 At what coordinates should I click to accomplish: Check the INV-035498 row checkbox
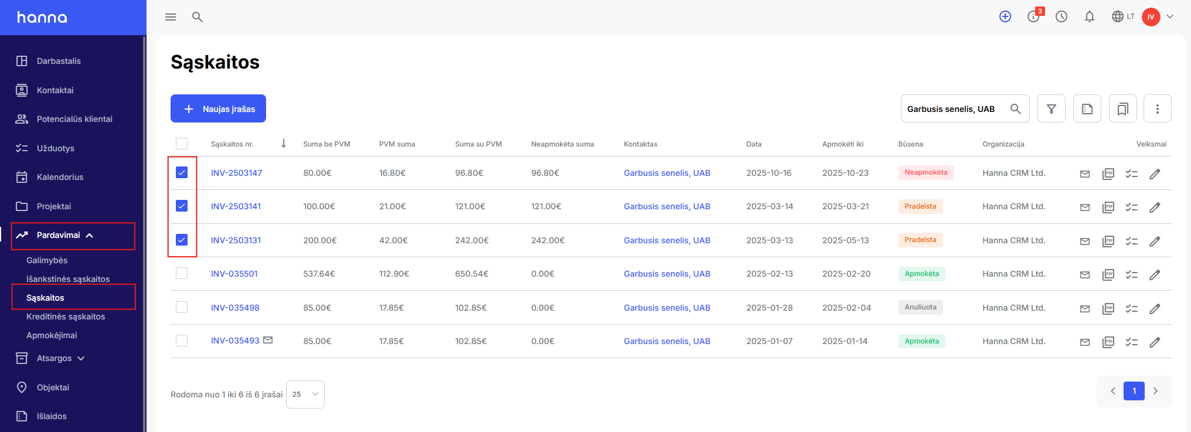(182, 307)
